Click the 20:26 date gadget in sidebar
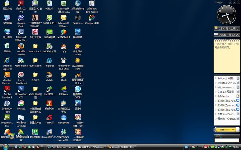241x150 pixels. (x=227, y=35)
